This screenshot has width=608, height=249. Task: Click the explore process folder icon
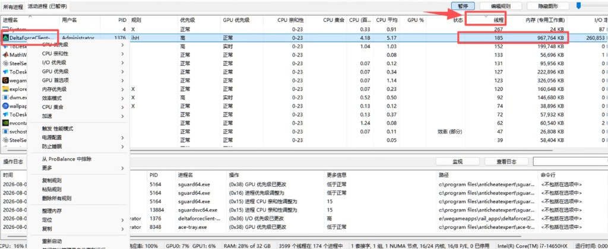[x=6, y=89]
